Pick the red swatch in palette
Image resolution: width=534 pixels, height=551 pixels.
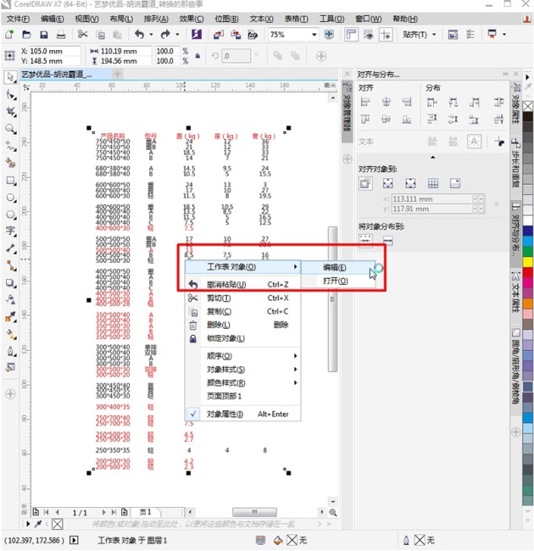point(528,272)
